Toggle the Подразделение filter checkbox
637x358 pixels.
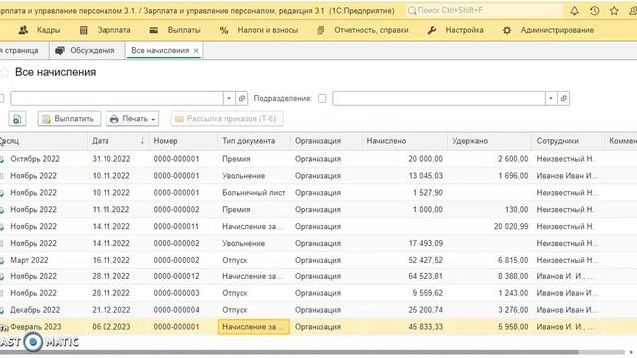point(321,98)
